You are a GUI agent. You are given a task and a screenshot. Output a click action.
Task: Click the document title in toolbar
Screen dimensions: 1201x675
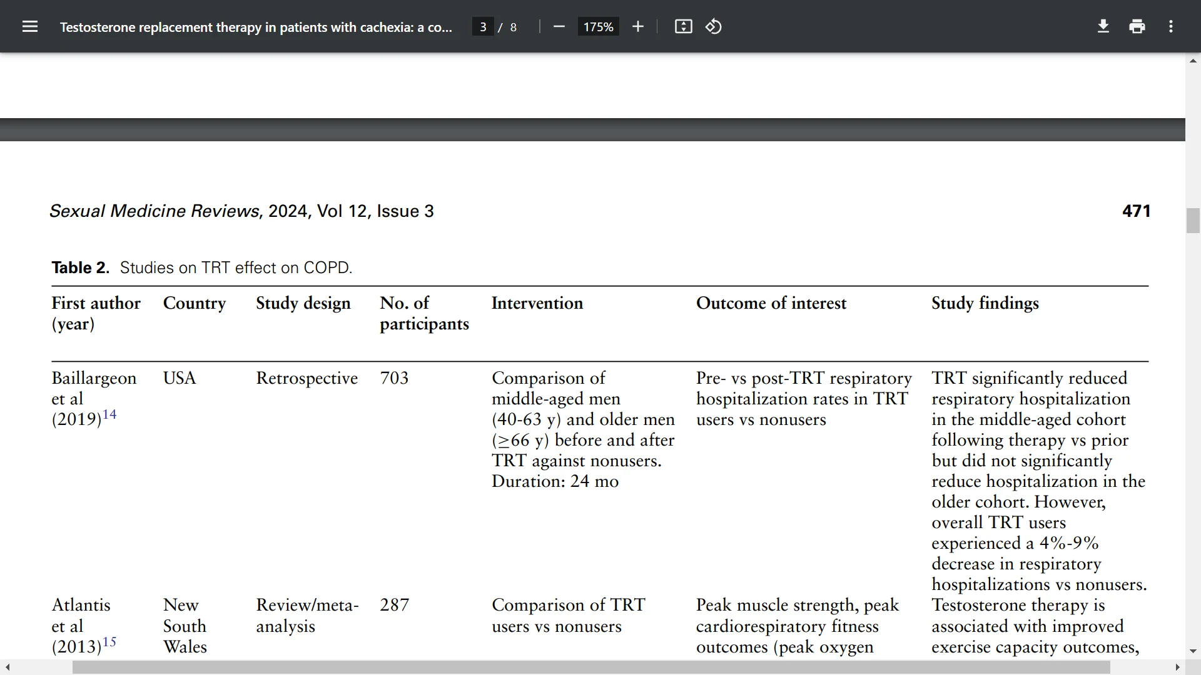pyautogui.click(x=256, y=27)
